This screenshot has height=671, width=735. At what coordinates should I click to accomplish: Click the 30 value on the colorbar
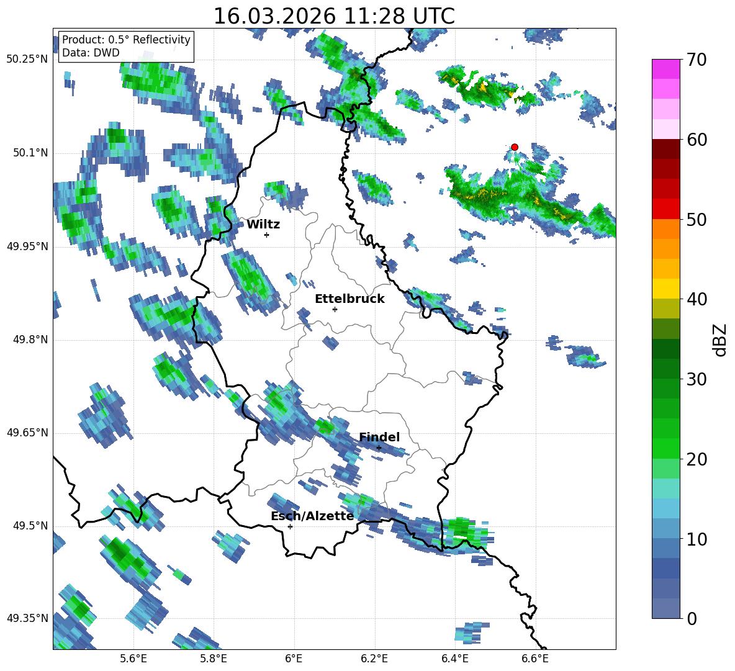coord(697,379)
